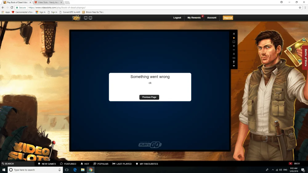Open the NEW GAMES category
This screenshot has width=308, height=173.
(47, 164)
